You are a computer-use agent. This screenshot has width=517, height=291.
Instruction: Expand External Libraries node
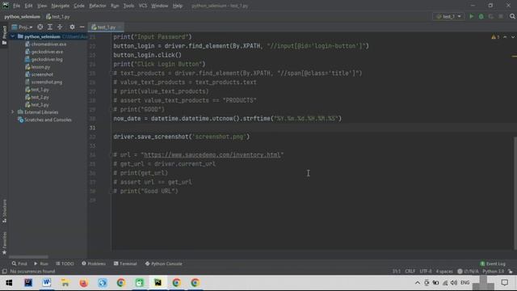point(13,112)
